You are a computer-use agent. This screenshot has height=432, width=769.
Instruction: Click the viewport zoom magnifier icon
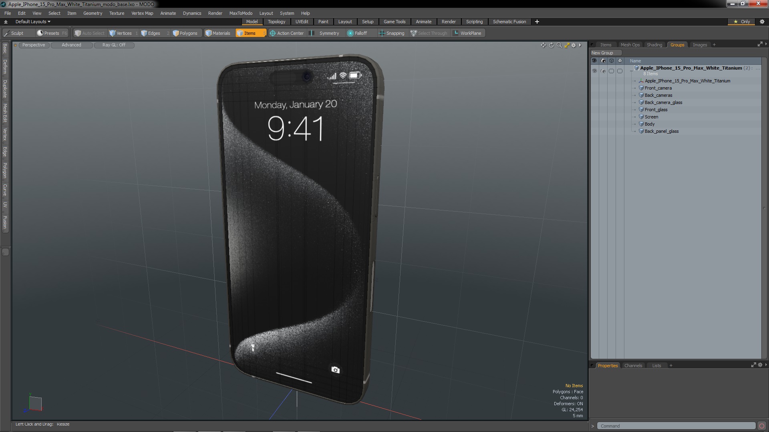559,45
